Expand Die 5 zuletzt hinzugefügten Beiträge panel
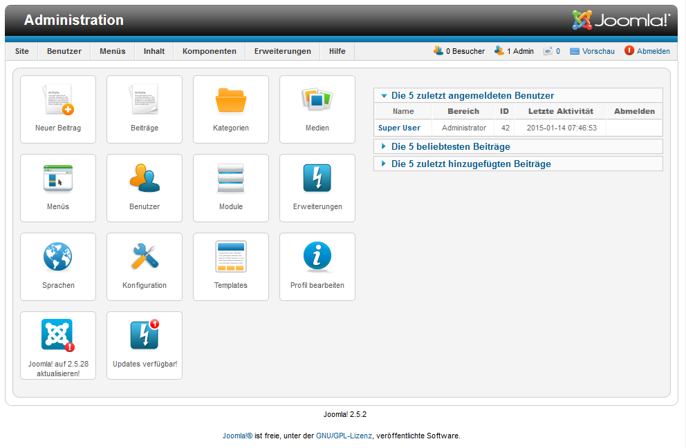 [x=471, y=164]
